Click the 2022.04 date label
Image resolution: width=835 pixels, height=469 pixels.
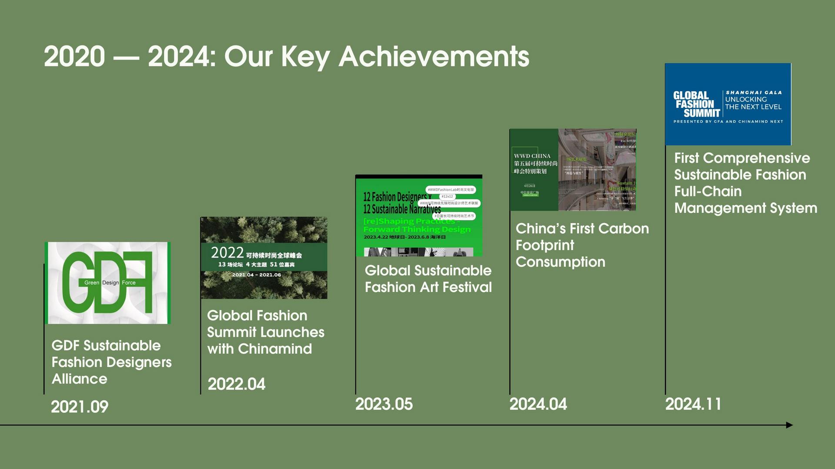click(x=237, y=384)
